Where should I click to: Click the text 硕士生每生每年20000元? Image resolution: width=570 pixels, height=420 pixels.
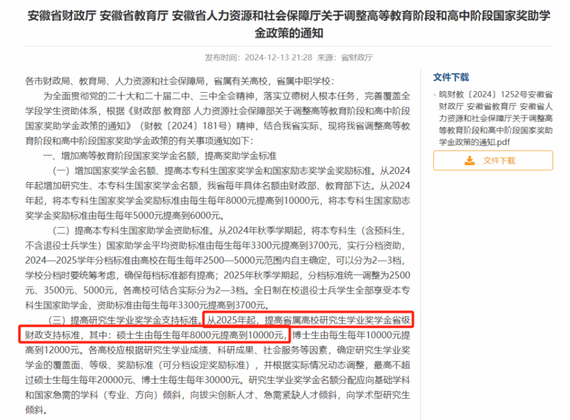(x=83, y=380)
